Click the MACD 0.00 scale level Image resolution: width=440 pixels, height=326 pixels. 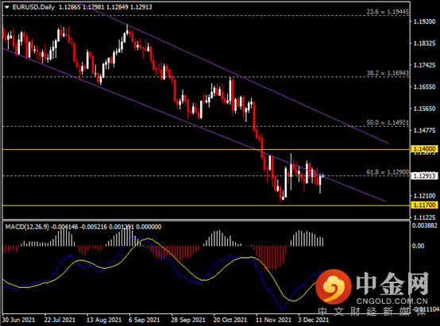click(418, 246)
